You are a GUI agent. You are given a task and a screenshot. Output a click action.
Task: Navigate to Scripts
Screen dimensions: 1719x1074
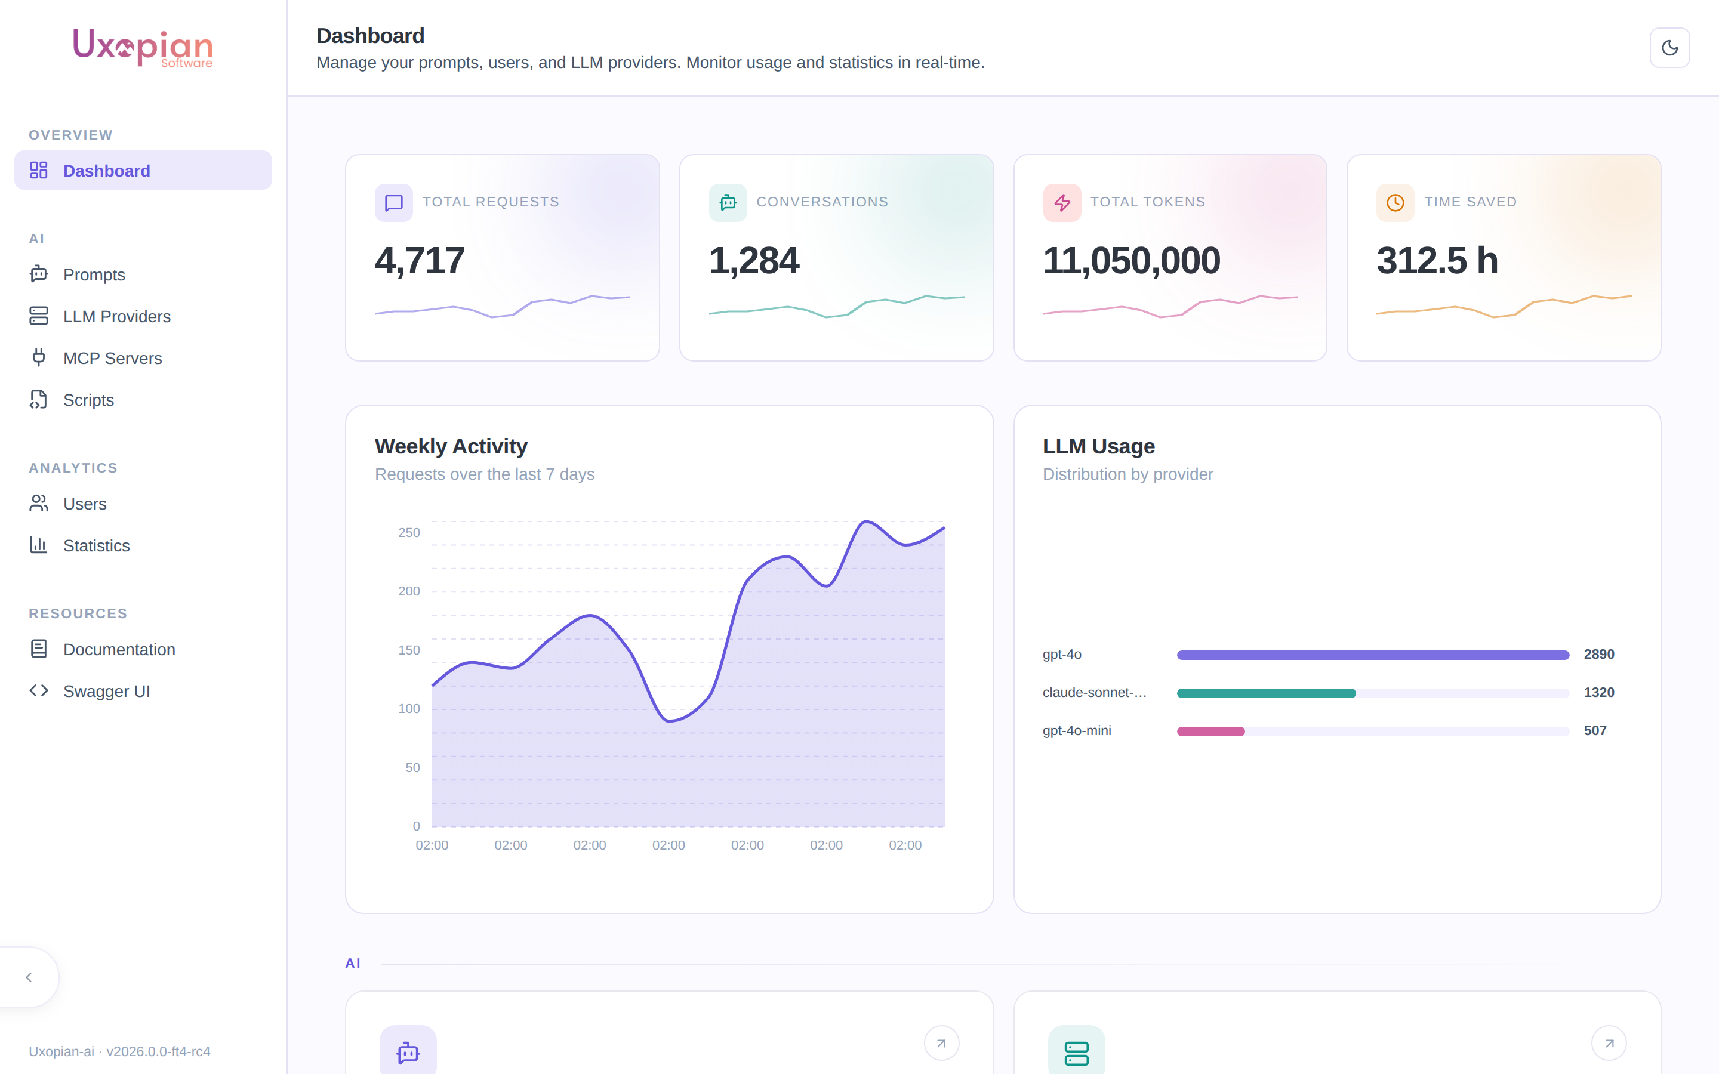[143, 400]
